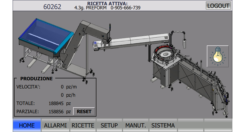245x132 pixels.
Task: Log out with the LOGOUT button
Action: coord(218,6)
